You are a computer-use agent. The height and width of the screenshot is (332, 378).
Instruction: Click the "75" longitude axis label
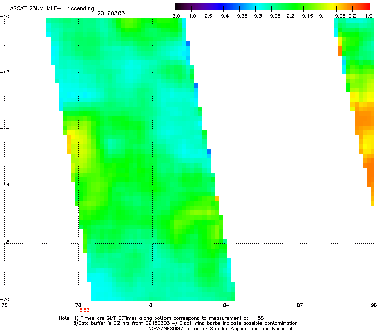[4, 305]
